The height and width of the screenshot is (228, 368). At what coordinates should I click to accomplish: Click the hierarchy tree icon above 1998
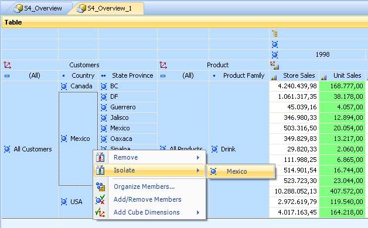click(x=275, y=34)
